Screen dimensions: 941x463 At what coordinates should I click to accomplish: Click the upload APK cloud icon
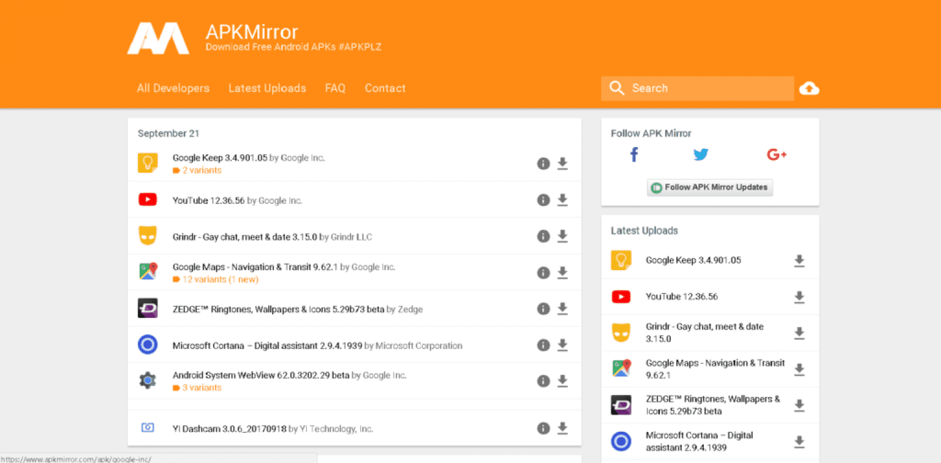[809, 89]
